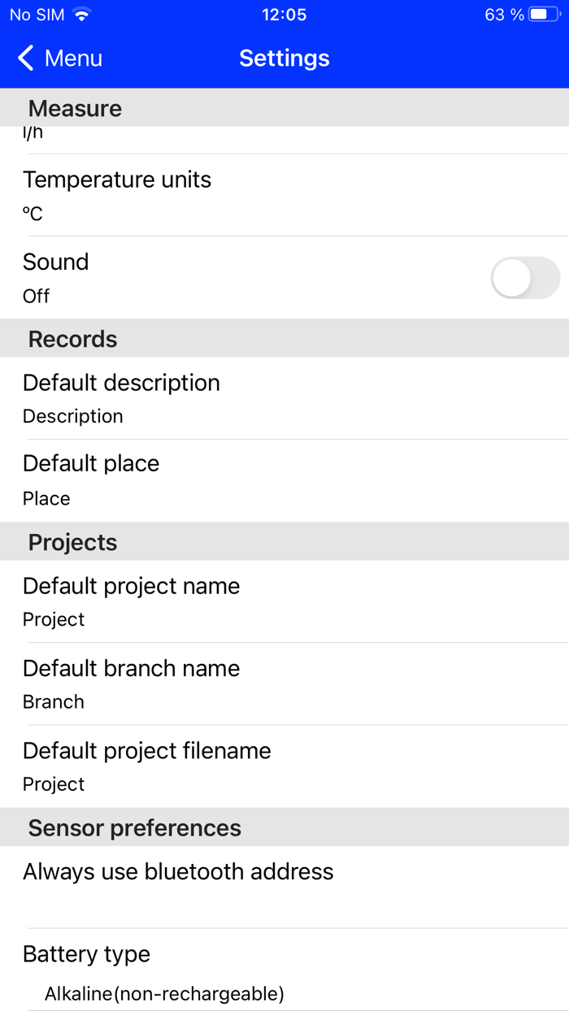Tap the l/h units value
The image size is (569, 1011).
click(33, 134)
